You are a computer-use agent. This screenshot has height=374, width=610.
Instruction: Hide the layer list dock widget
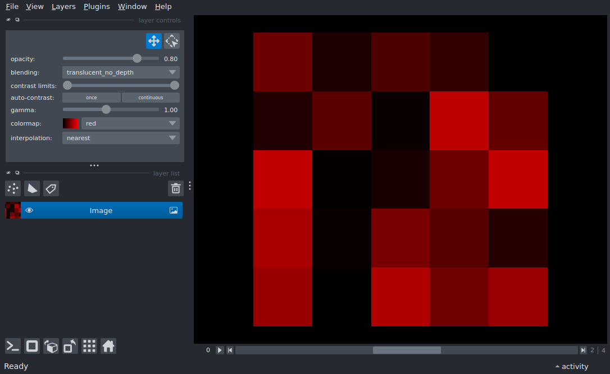click(x=8, y=173)
